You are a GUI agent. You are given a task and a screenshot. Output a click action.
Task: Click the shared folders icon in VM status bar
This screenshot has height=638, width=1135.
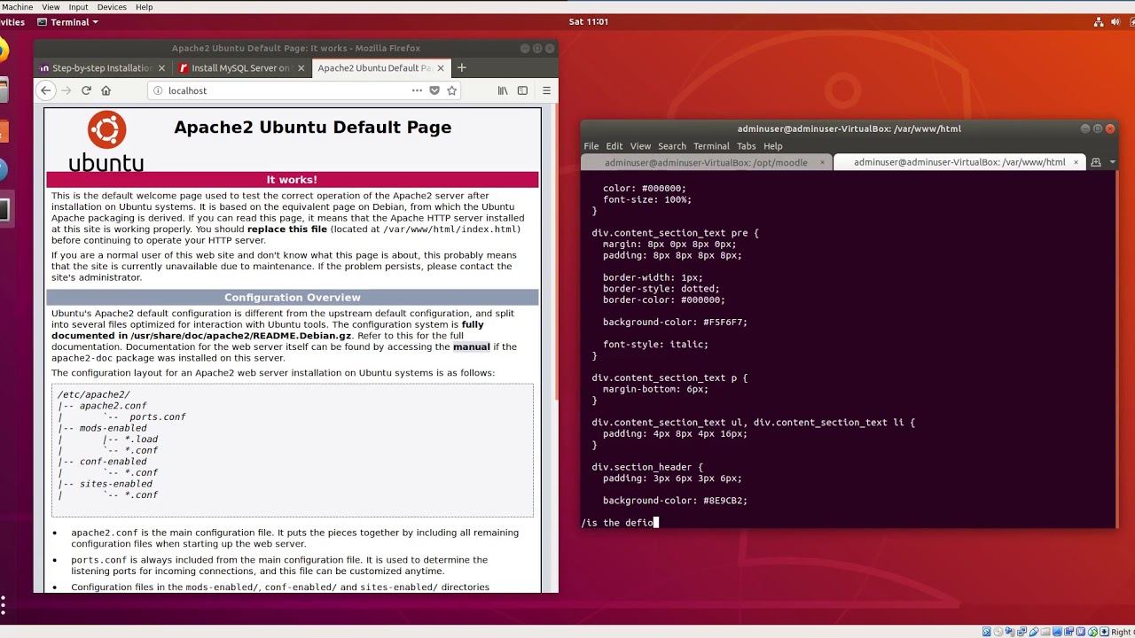coord(1045,631)
